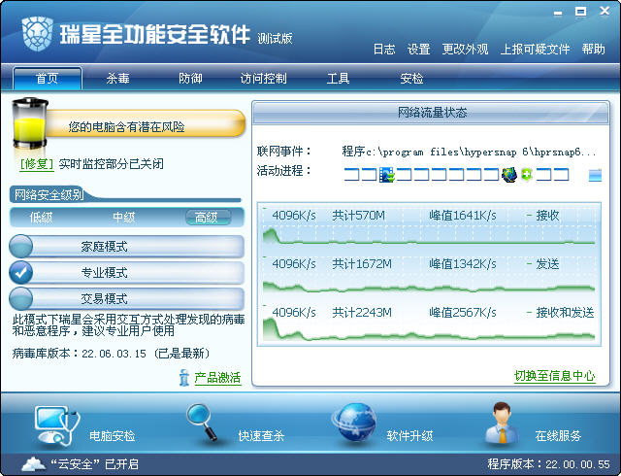The height and width of the screenshot is (476, 621).
Task: Open the 安检 tab
Action: click(x=411, y=78)
